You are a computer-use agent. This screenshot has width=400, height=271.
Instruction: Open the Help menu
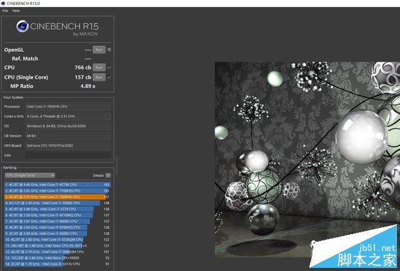16,11
